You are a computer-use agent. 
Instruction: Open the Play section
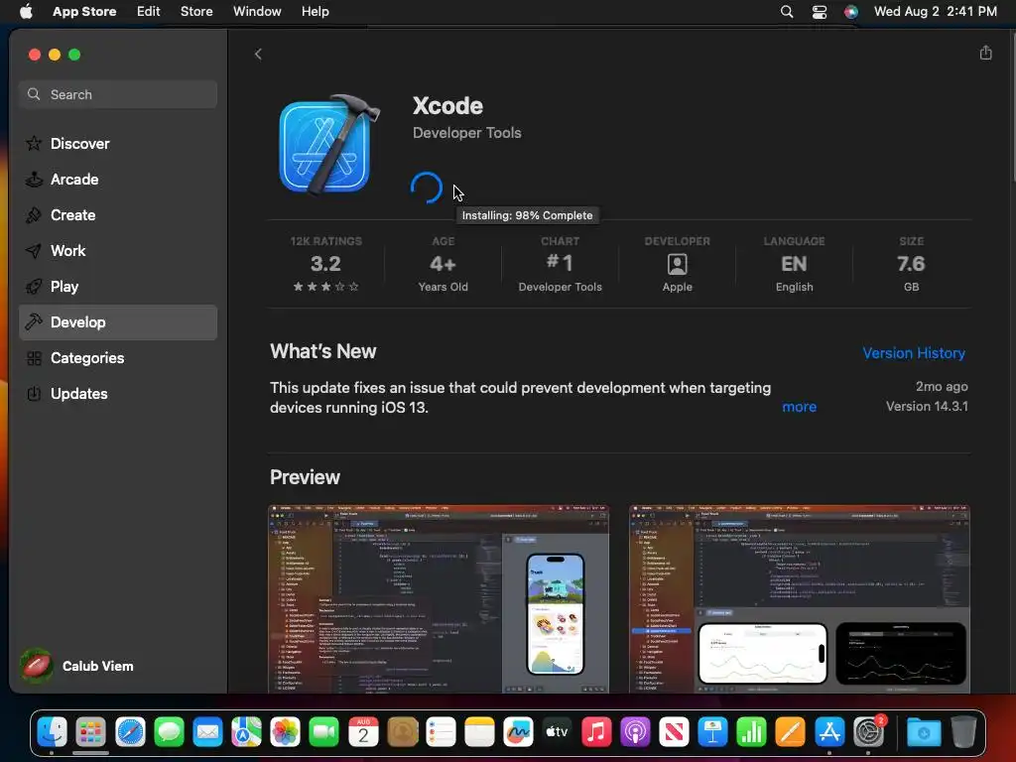118,286
